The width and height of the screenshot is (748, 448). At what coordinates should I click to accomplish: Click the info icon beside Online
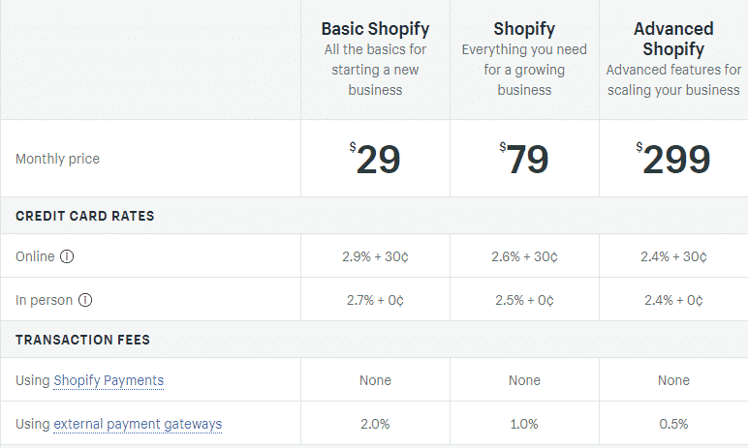tap(67, 256)
